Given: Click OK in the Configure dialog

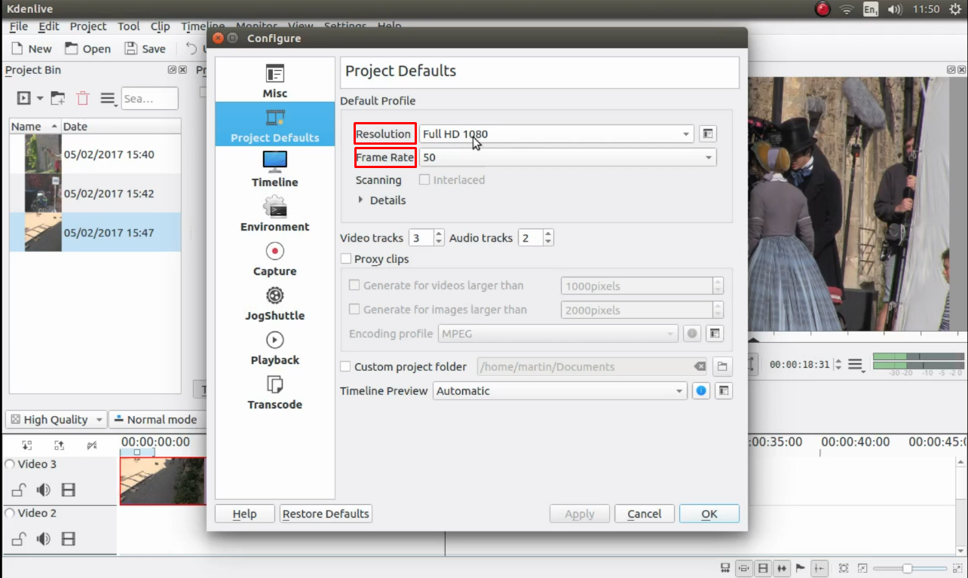Looking at the screenshot, I should tap(709, 514).
